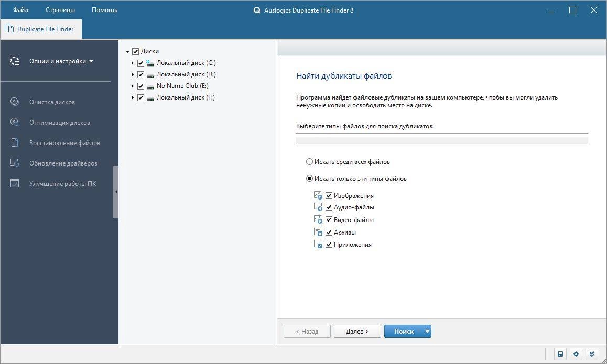Expand No Name Club (E:) node

pos(133,86)
